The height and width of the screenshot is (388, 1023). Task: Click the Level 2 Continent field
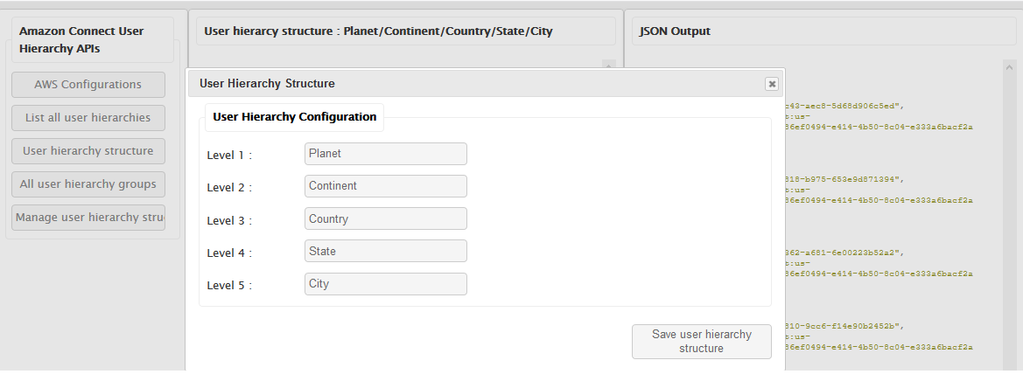pyautogui.click(x=385, y=186)
